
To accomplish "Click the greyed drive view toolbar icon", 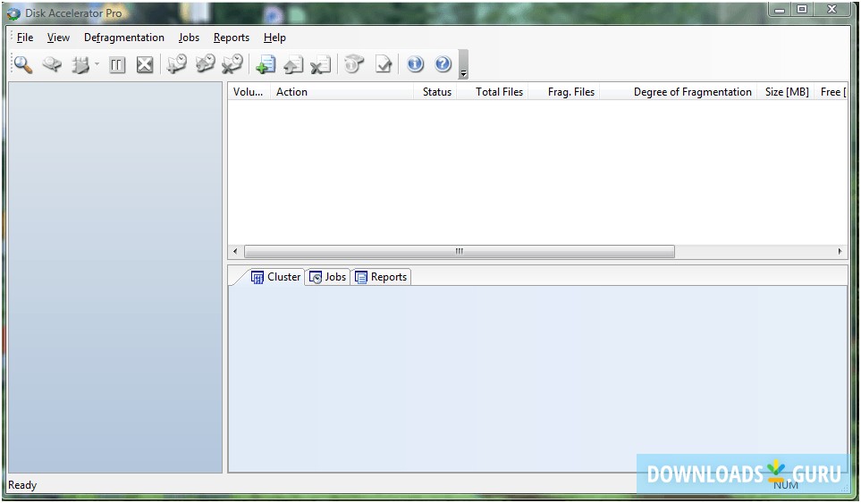I will pos(52,64).
